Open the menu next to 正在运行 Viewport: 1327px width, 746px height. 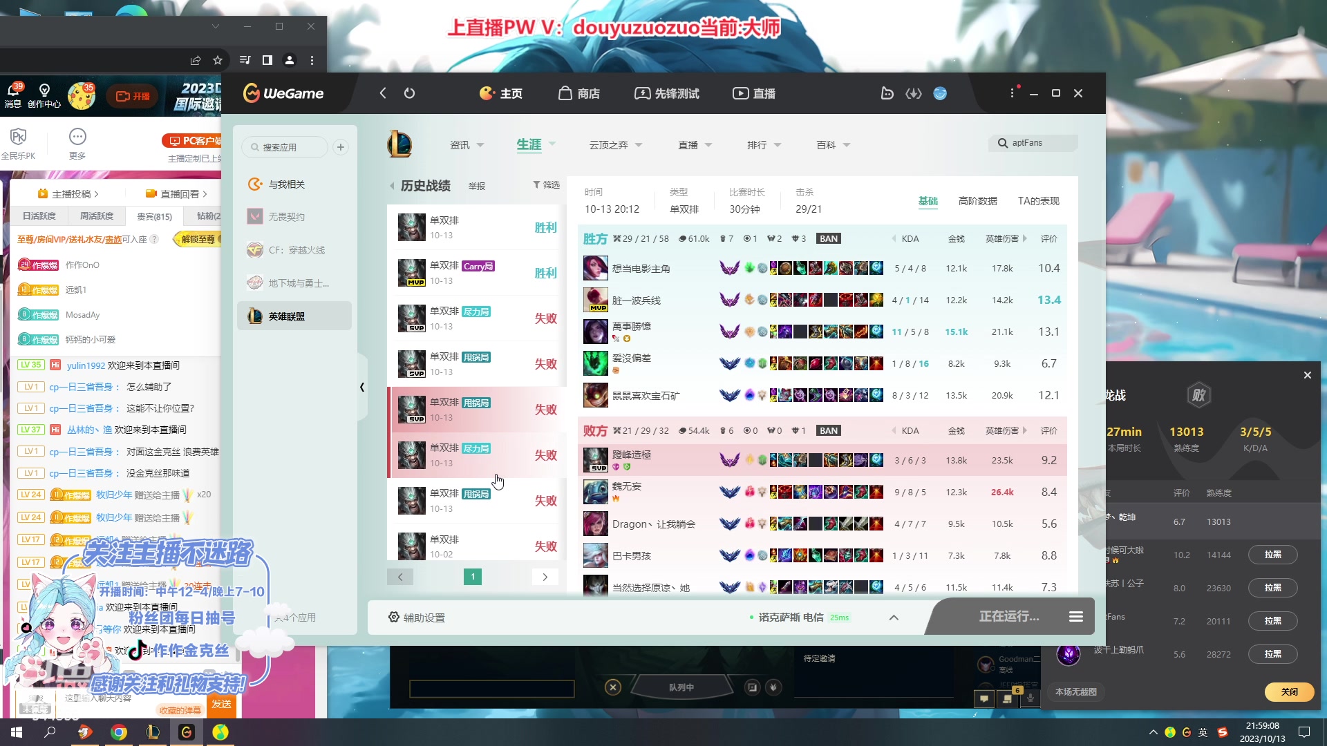(1076, 616)
